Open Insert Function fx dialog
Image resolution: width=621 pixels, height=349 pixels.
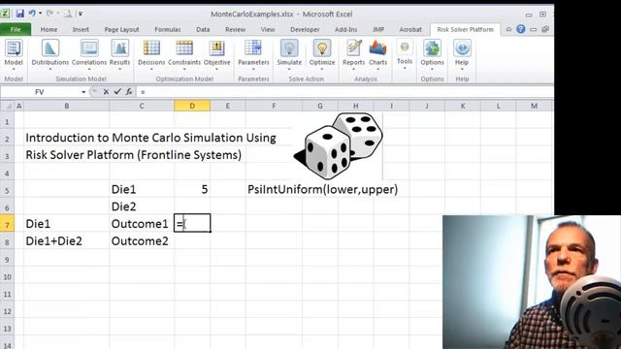pos(129,92)
